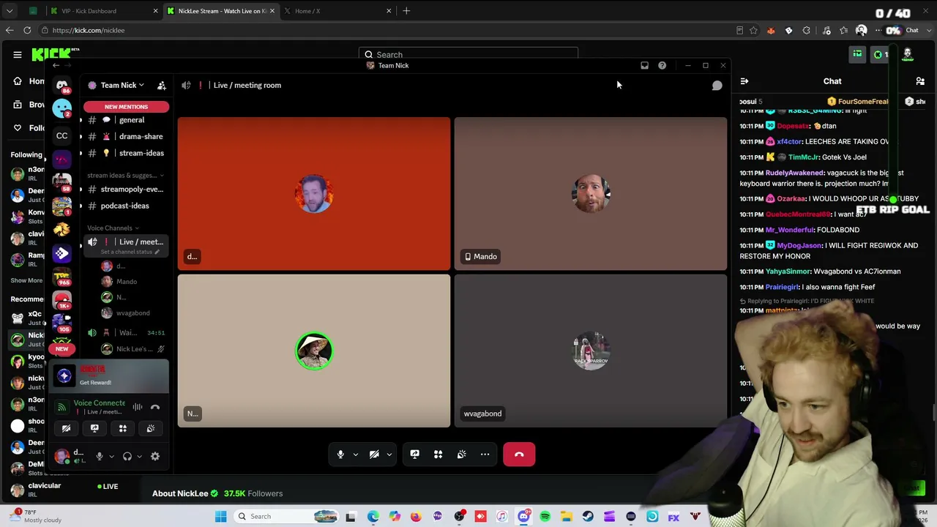Disconnect via Voice Connected panel phone icon
937x527 pixels.
click(x=155, y=407)
